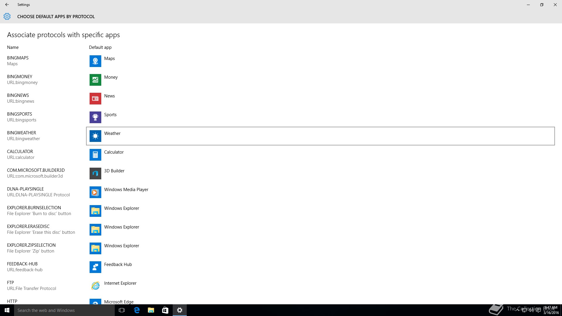
Task: Choose default app labeled Money
Action: point(321,80)
